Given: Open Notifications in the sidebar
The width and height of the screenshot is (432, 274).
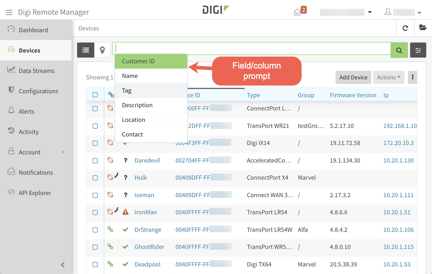Looking at the screenshot, I should tap(36, 172).
